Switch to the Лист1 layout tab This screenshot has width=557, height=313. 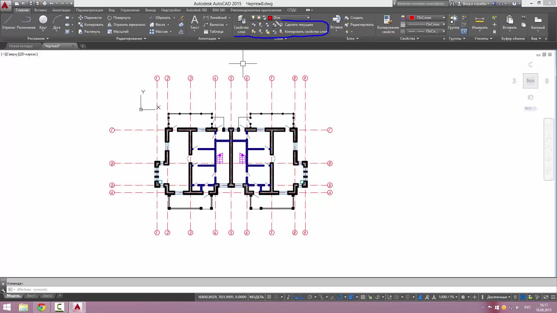pos(31,296)
